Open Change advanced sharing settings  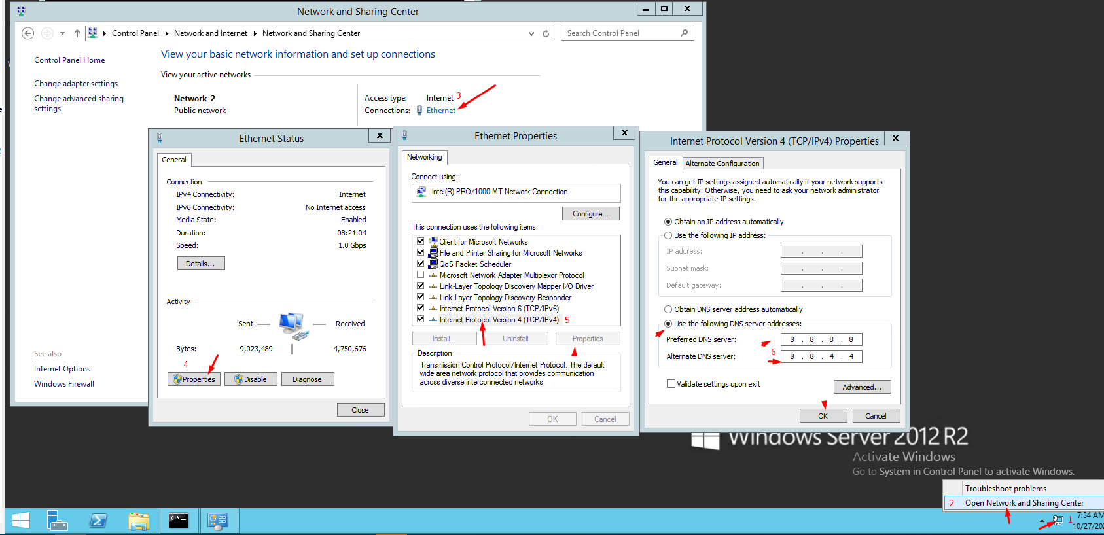79,103
